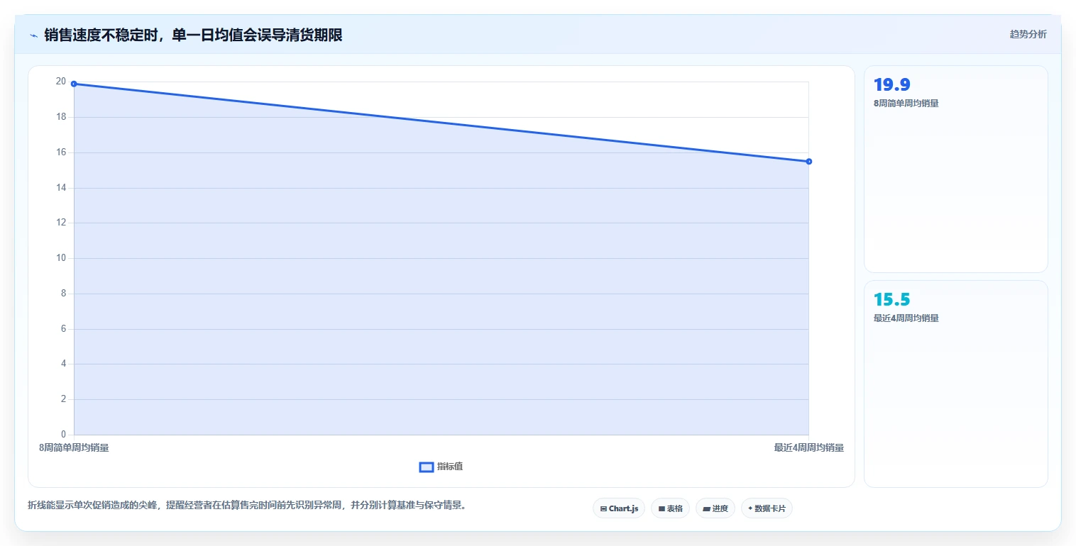1076x546 pixels.
Task: Select the Chart.js tag chip
Action: click(619, 508)
